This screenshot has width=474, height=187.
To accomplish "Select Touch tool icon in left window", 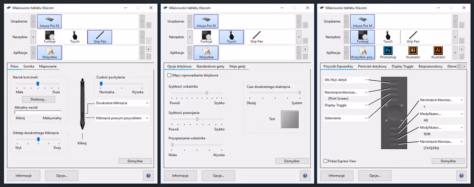I will point(75,37).
